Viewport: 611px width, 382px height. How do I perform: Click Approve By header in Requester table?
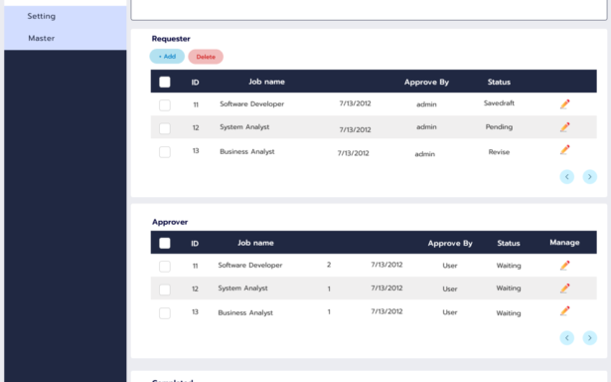(x=426, y=82)
